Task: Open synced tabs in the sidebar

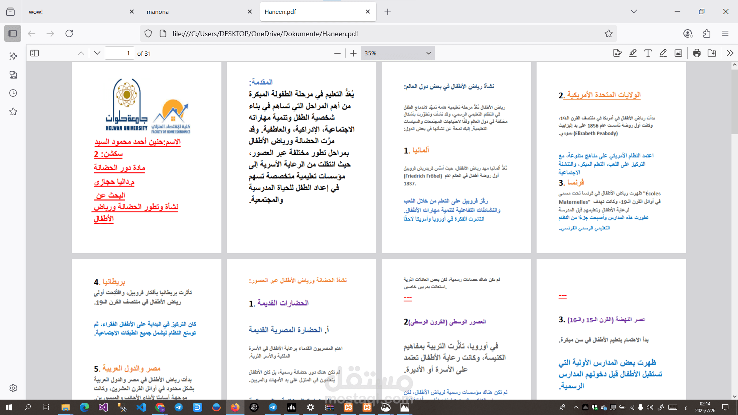Action: [13, 75]
